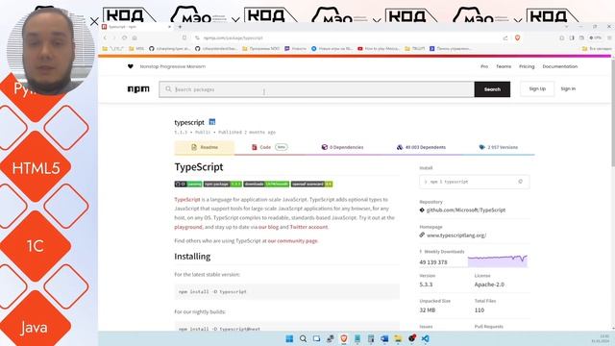Open the our community page link
This screenshot has height=346, width=615.
click(292, 240)
